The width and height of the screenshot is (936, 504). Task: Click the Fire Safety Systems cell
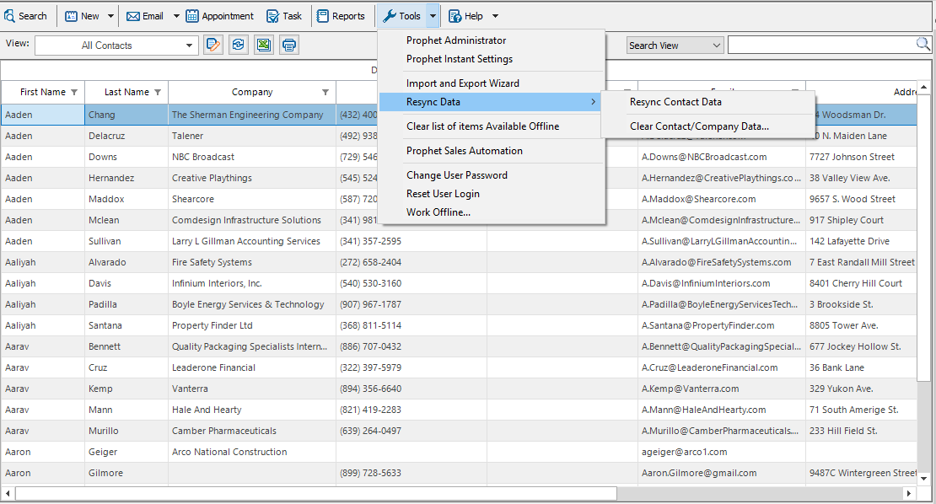252,262
